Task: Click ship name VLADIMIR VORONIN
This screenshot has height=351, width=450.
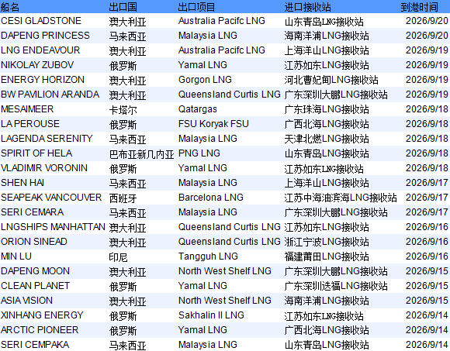Action: (44, 168)
